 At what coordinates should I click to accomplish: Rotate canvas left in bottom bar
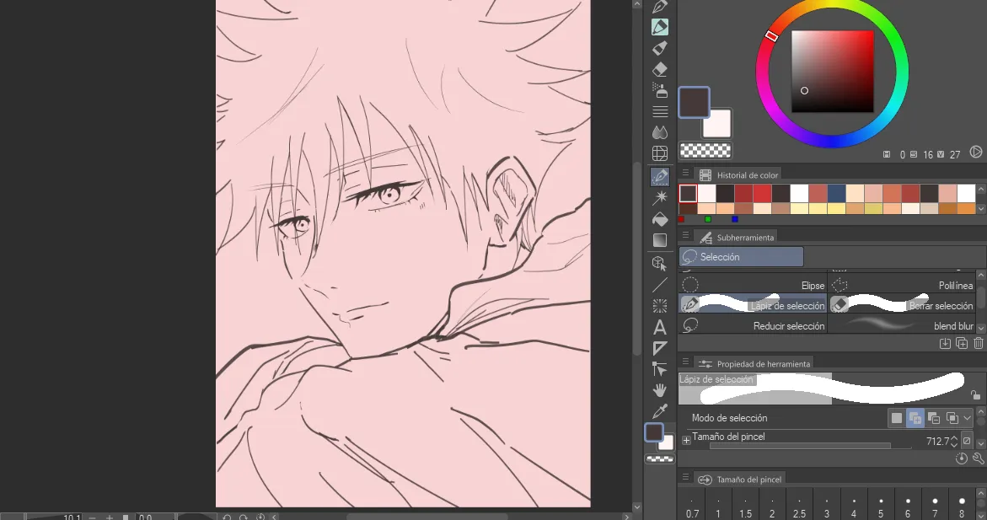(227, 517)
